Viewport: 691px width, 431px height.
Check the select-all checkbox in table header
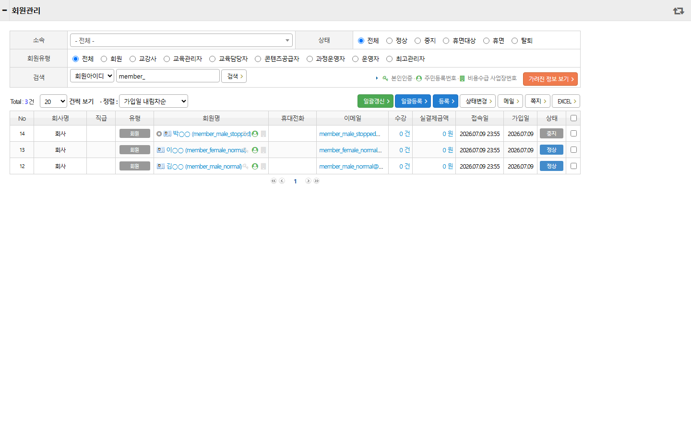tap(573, 118)
